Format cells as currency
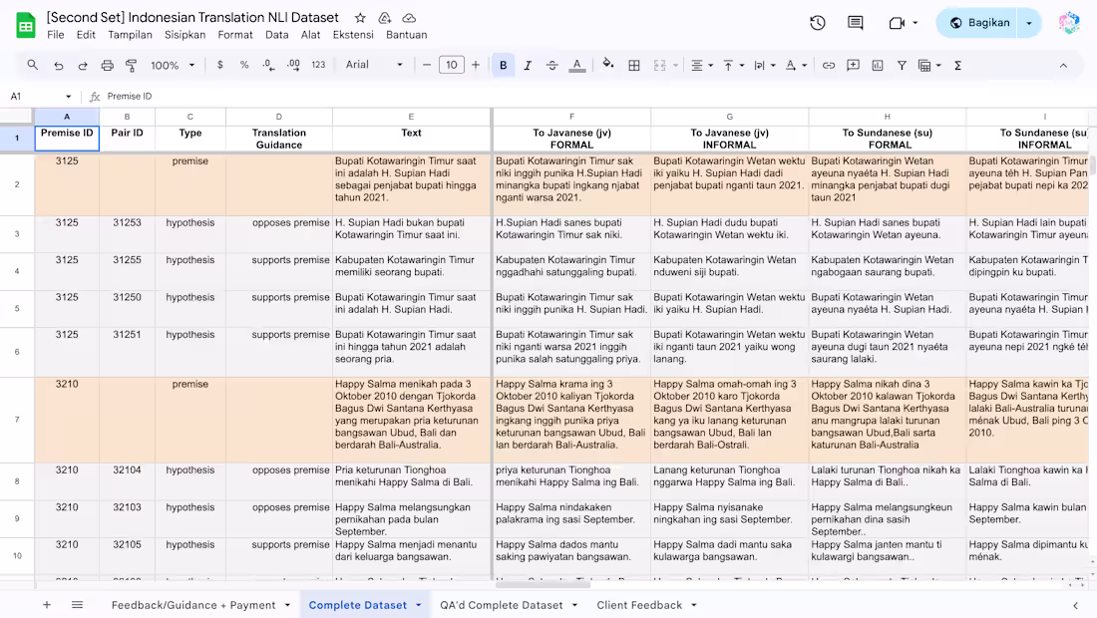1097x618 pixels. pyautogui.click(x=219, y=65)
